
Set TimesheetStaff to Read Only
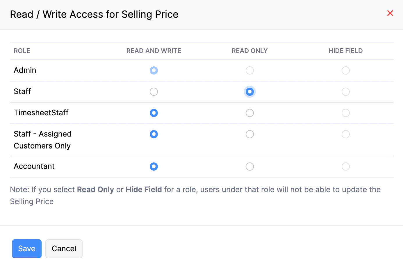tap(250, 113)
